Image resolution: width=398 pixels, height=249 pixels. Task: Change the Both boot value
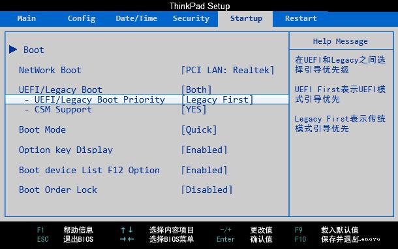click(x=196, y=90)
